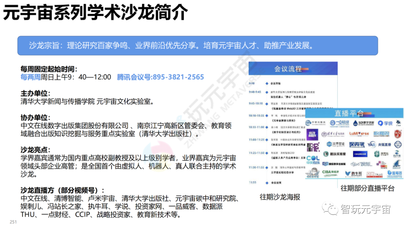This screenshot has width=404, height=227.
Task: Click the SDI数字创新 logo
Action: click(364, 123)
